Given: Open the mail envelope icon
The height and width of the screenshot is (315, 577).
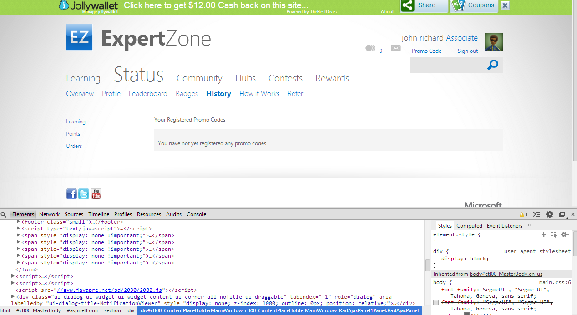Looking at the screenshot, I should [x=396, y=48].
